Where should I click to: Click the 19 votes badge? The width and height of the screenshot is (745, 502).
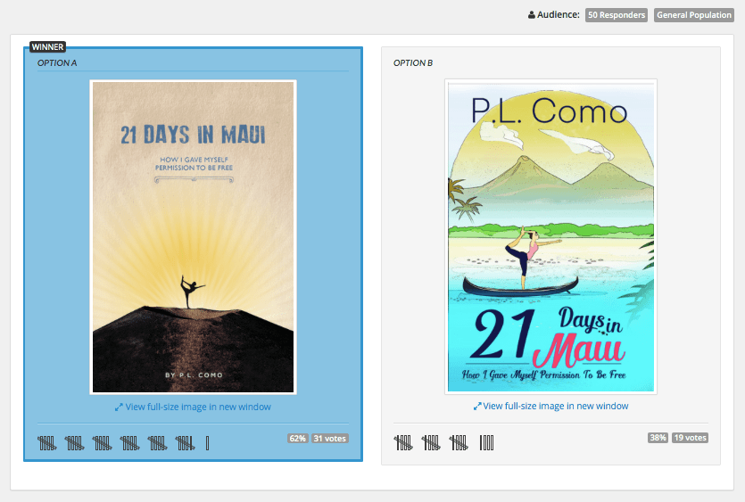point(690,439)
